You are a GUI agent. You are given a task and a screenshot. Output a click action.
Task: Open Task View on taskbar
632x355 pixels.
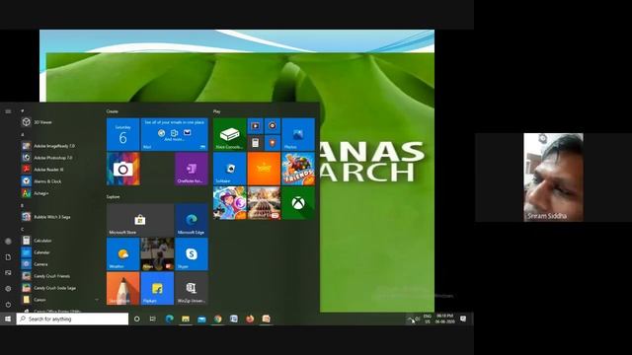click(x=153, y=319)
